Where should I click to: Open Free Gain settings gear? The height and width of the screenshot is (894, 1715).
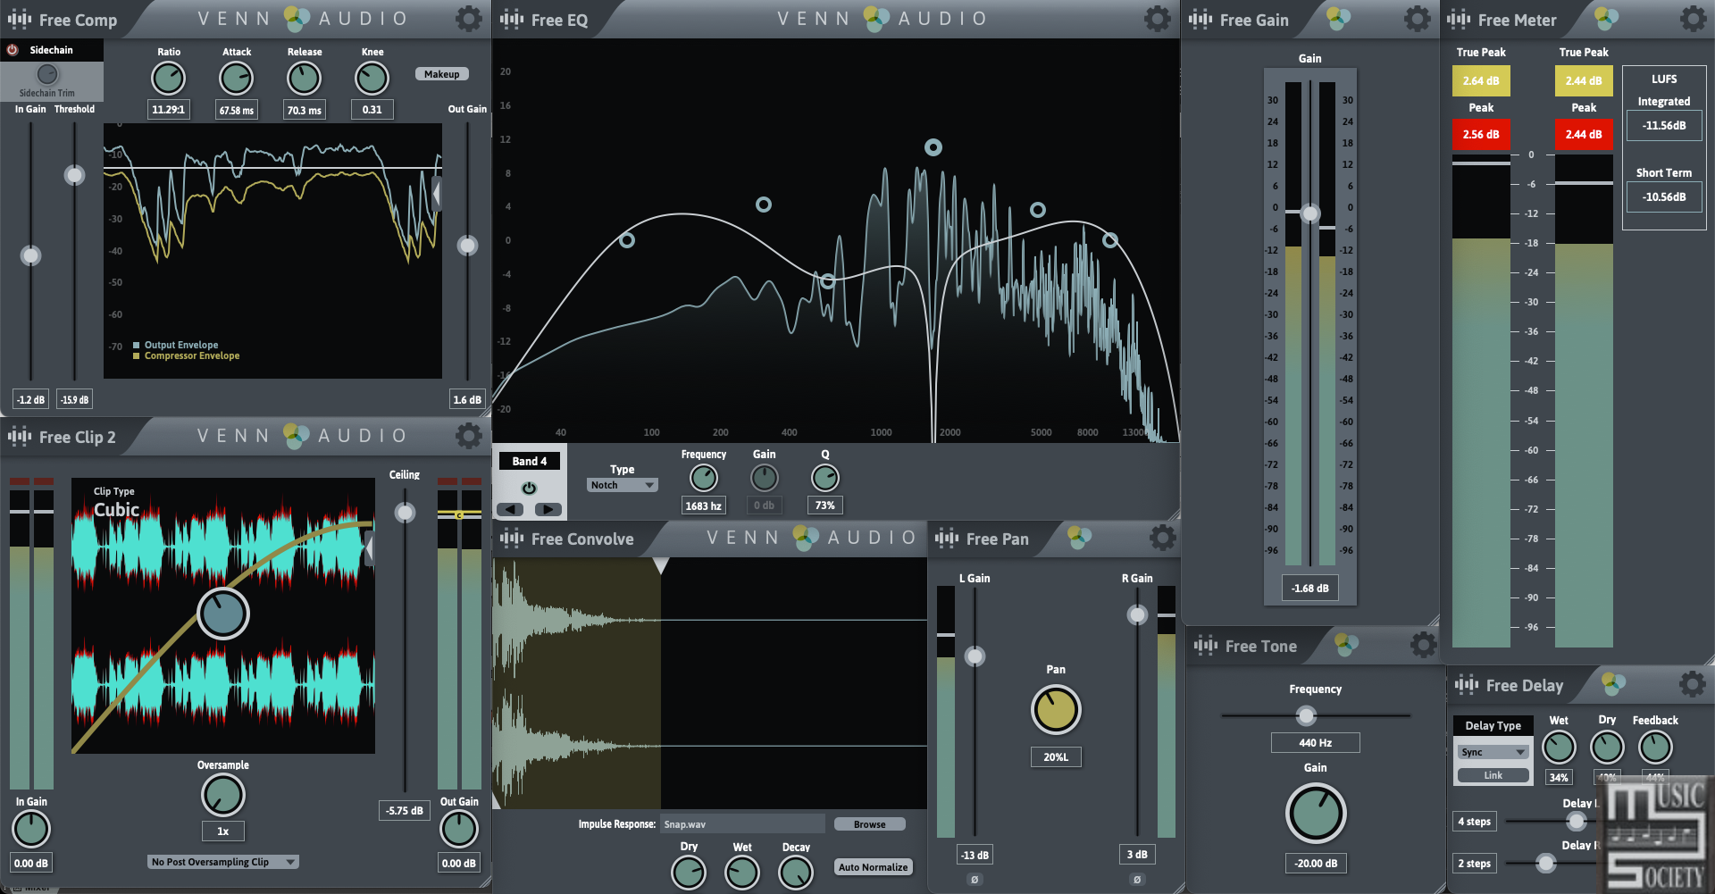click(1417, 18)
